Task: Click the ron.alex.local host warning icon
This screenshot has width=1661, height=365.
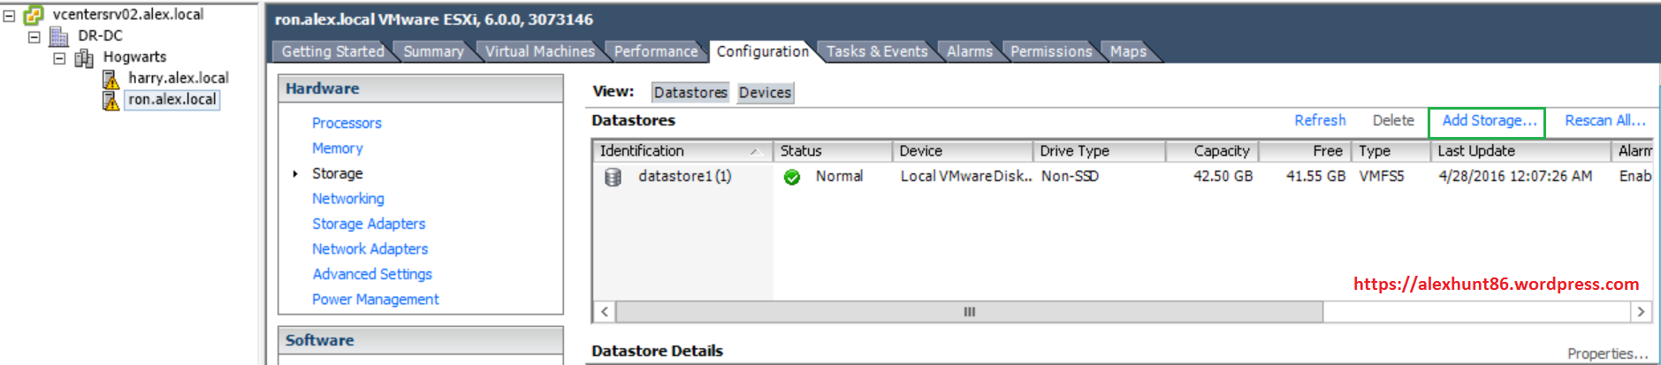Action: pos(110,101)
